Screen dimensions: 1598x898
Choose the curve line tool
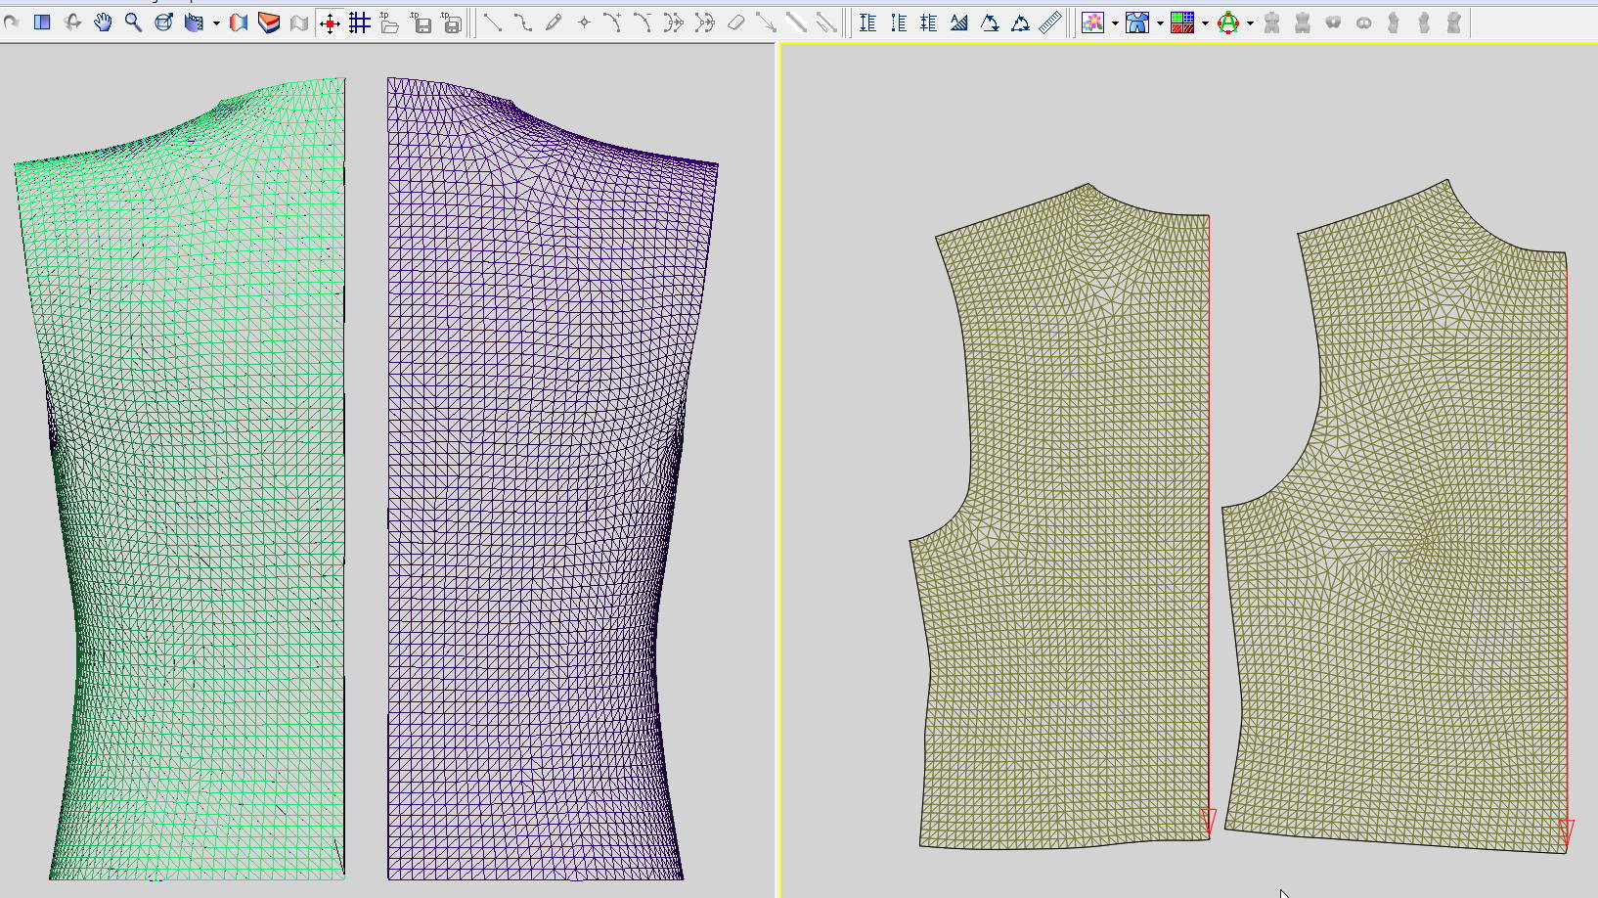pos(523,22)
